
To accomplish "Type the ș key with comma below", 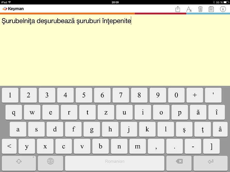I will 180,129.
